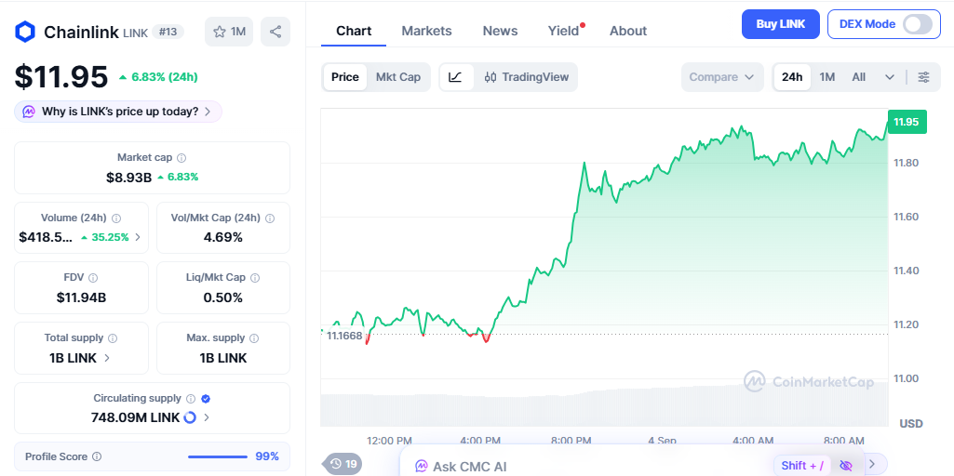Click the 35.25% volume change value
This screenshot has height=476, width=954.
coord(110,237)
